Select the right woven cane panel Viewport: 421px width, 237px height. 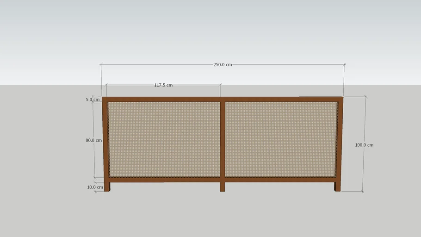pos(280,139)
